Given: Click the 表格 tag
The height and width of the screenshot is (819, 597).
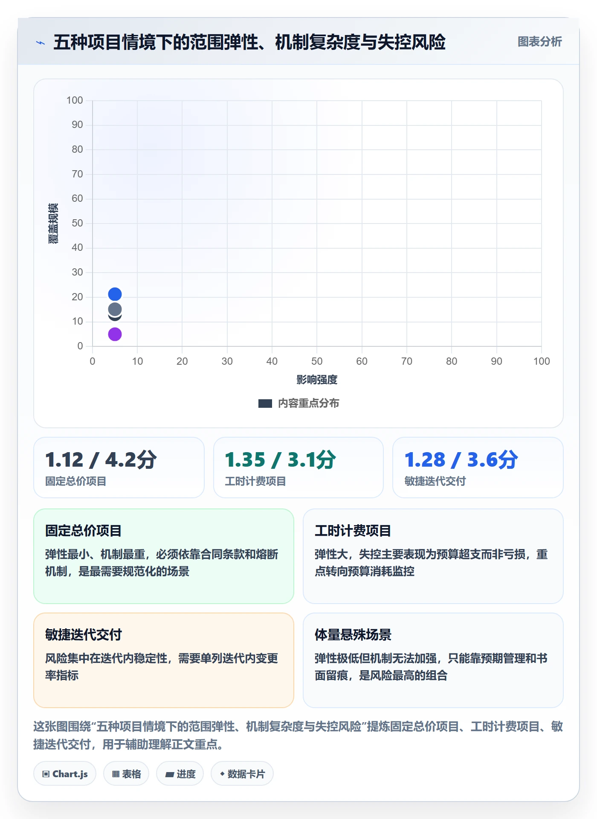Looking at the screenshot, I should (126, 774).
